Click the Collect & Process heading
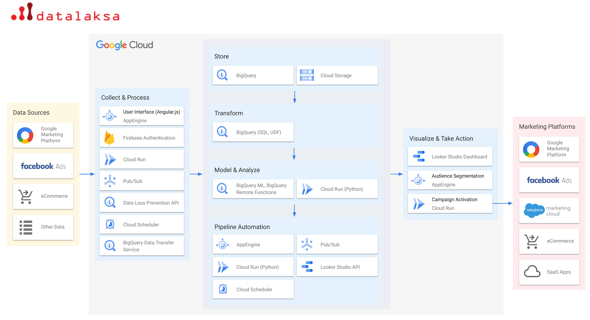The image size is (590, 320). point(125,97)
